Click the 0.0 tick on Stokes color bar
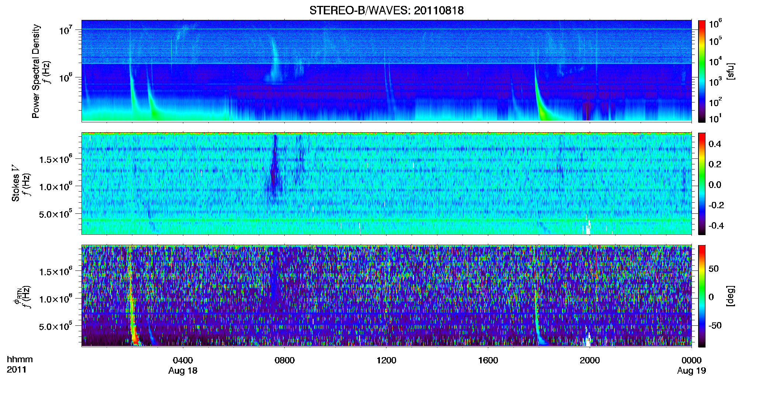This screenshot has width=773, height=398. click(715, 185)
